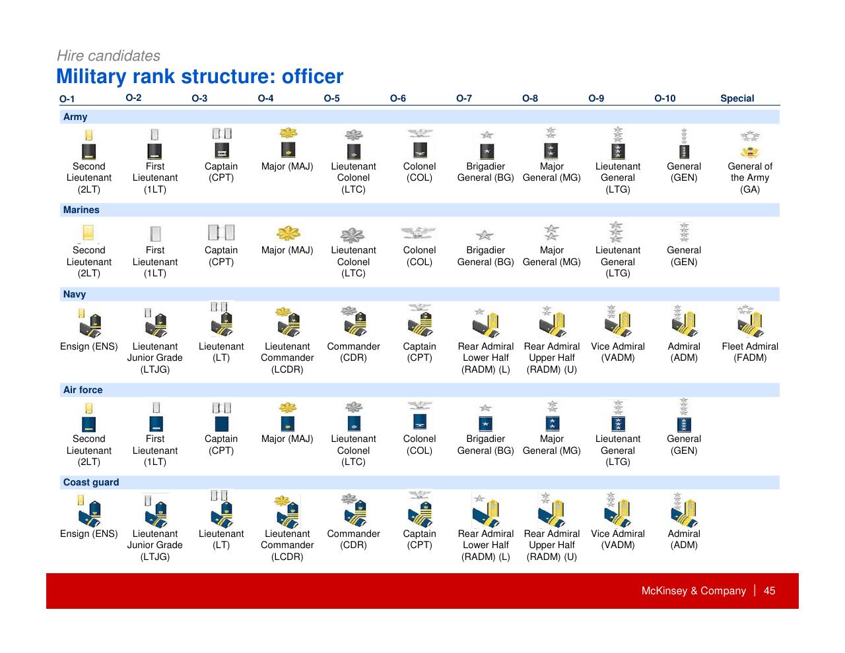The width and height of the screenshot is (845, 653).
Task: Select the "Marines" section heading
Action: point(81,210)
